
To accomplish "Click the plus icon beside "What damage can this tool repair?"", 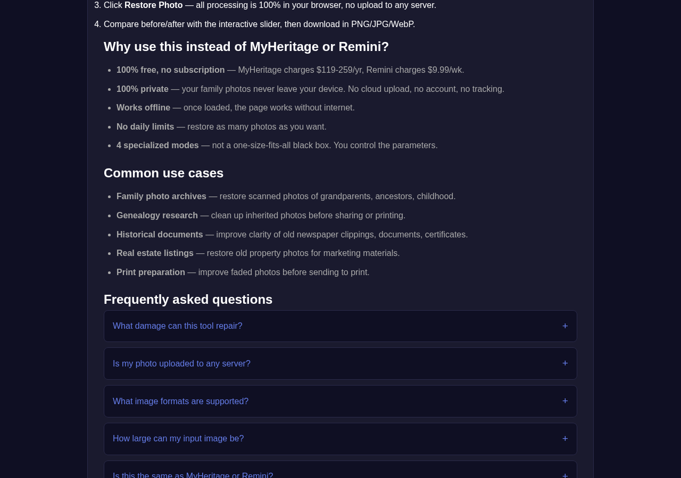I will pos(565,326).
